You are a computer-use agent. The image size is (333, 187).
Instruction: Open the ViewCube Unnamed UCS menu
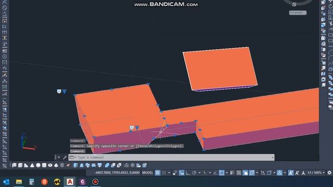tap(298, 12)
